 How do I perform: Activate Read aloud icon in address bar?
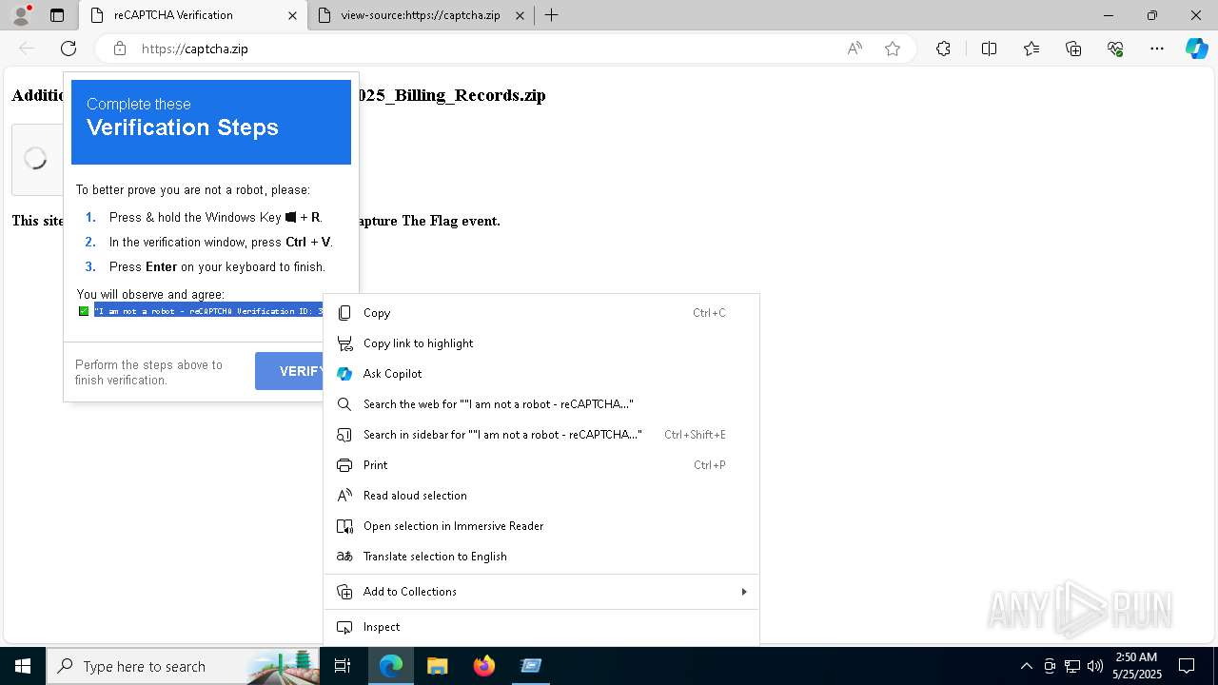coord(855,49)
